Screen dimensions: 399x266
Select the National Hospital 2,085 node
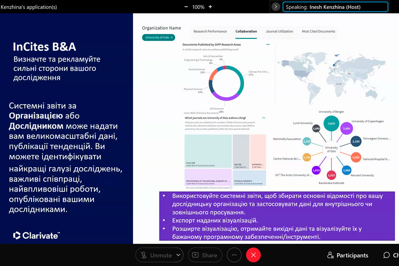pos(356,157)
